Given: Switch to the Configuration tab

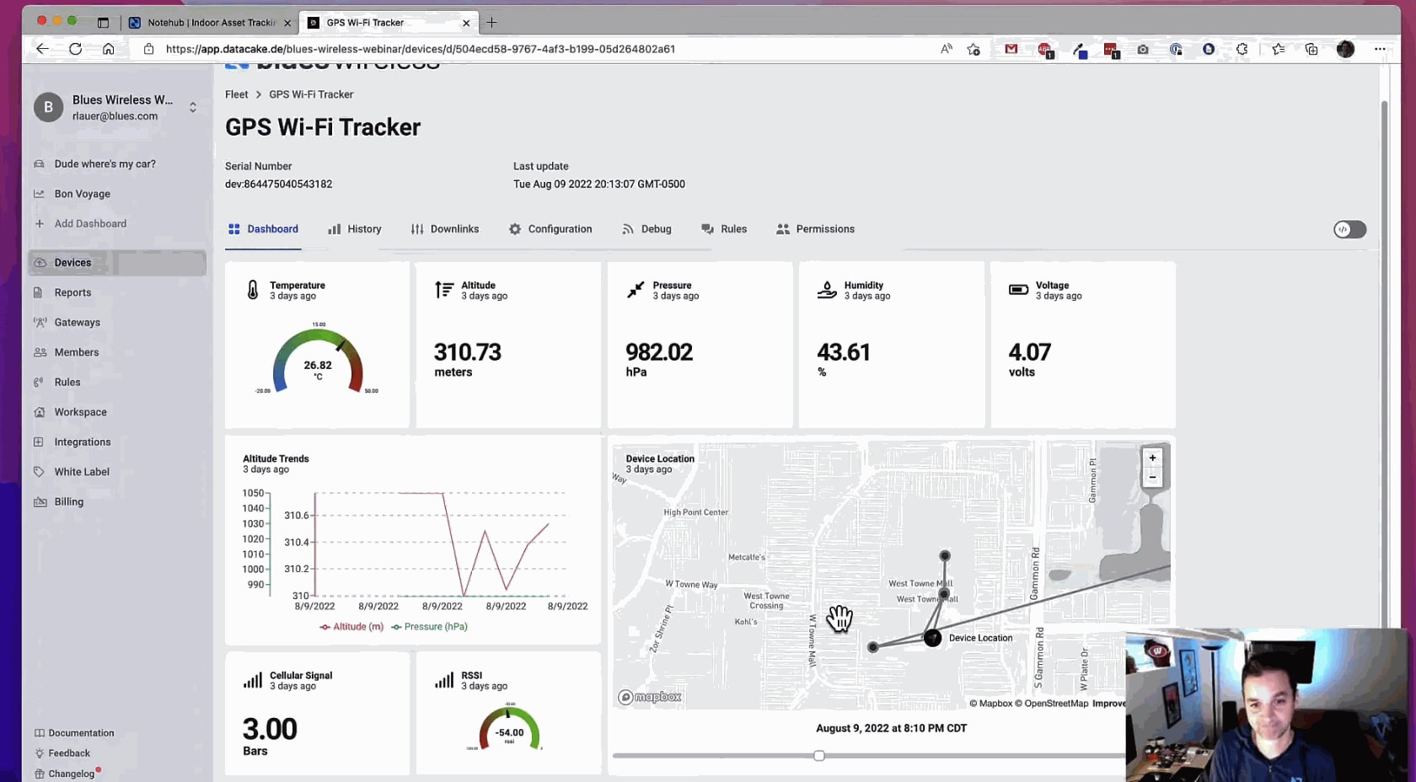Looking at the screenshot, I should [550, 229].
